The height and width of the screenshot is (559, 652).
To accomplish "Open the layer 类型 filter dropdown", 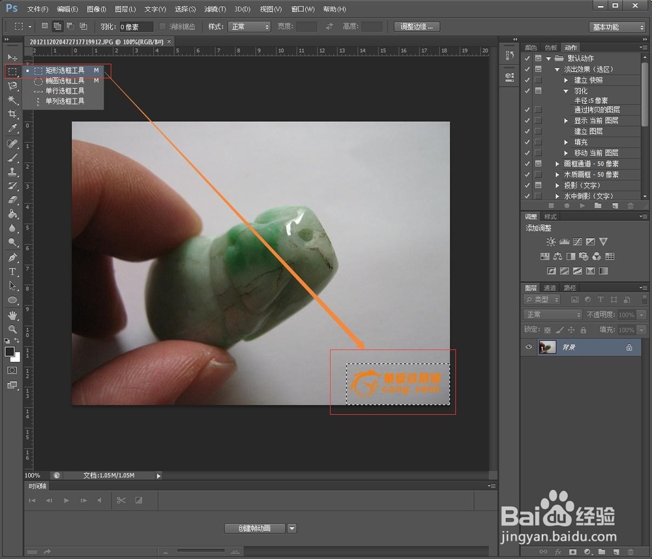I will click(x=542, y=299).
